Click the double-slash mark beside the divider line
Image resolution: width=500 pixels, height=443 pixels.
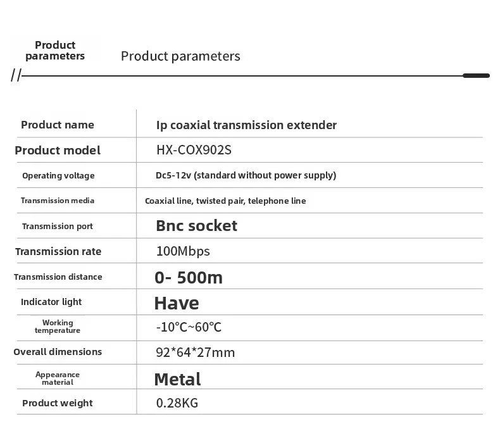pos(16,76)
